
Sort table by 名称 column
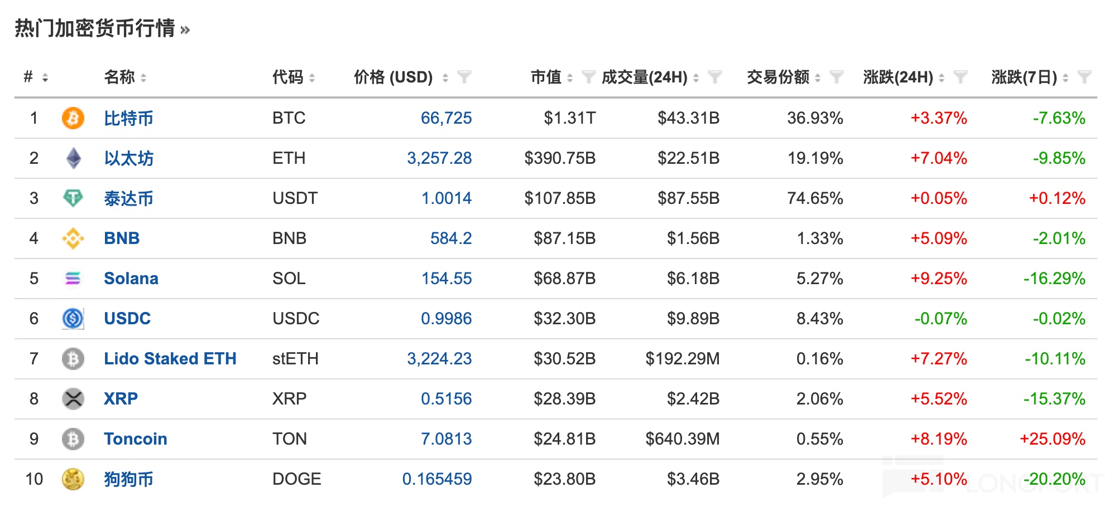[x=143, y=78]
